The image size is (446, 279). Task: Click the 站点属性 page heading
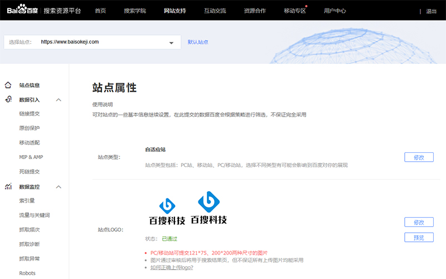(x=114, y=88)
